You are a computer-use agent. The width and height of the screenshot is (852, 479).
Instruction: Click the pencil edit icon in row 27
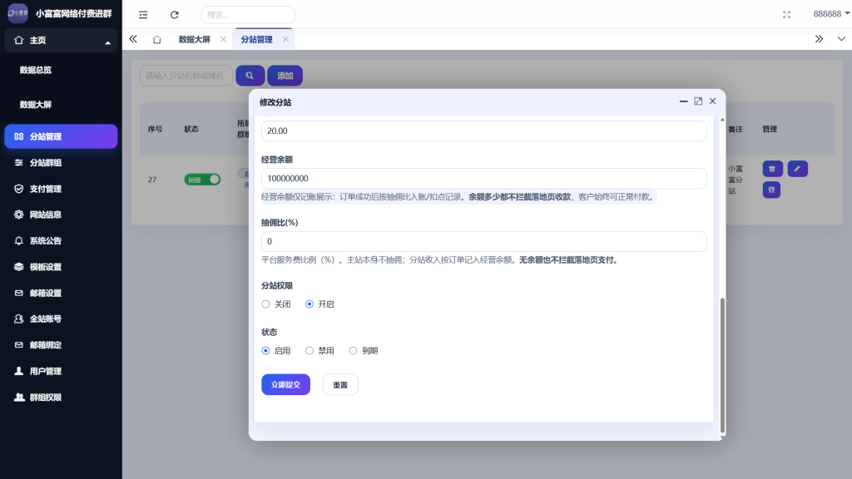[x=797, y=169]
